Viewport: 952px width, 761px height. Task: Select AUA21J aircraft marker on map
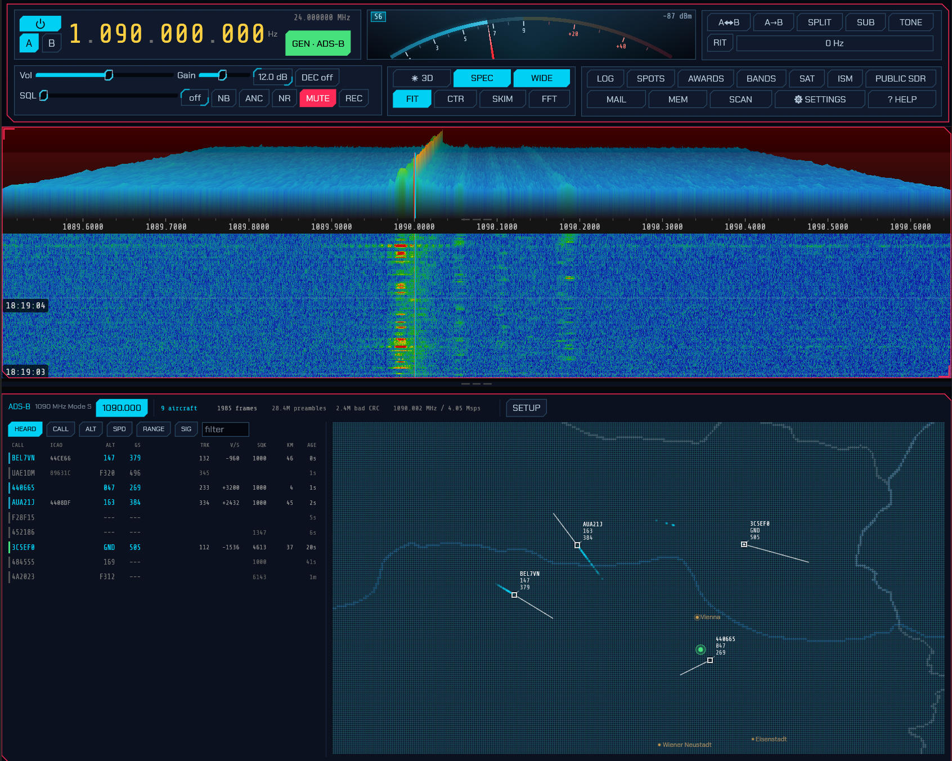click(x=577, y=545)
